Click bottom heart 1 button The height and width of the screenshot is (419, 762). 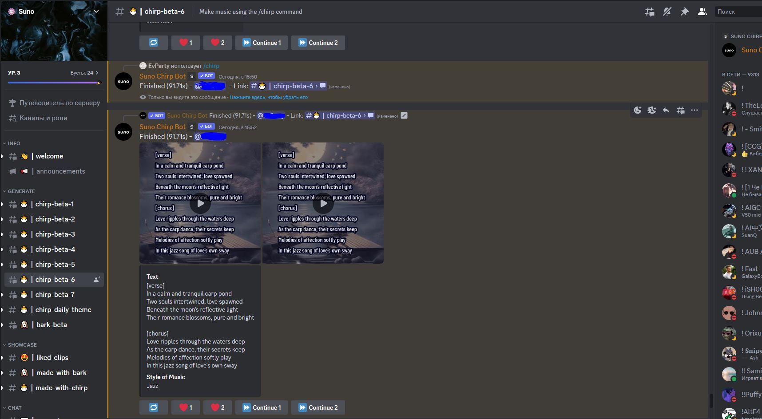[x=186, y=407]
